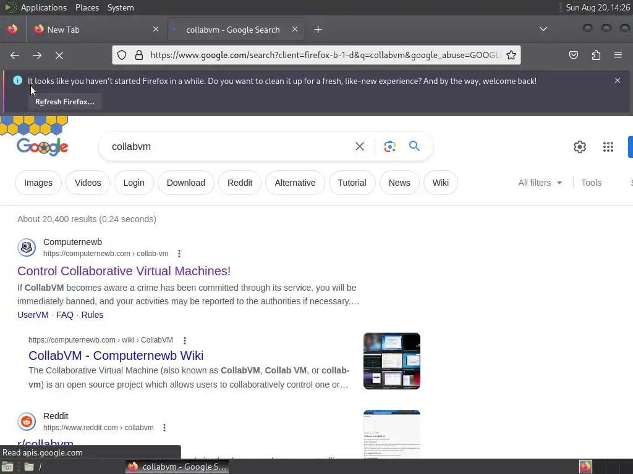633x474 pixels.
Task: Bookmark this page with star icon
Action: pos(511,55)
